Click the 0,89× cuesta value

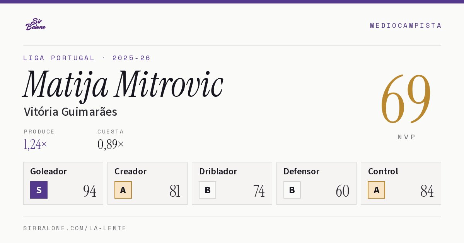click(111, 144)
